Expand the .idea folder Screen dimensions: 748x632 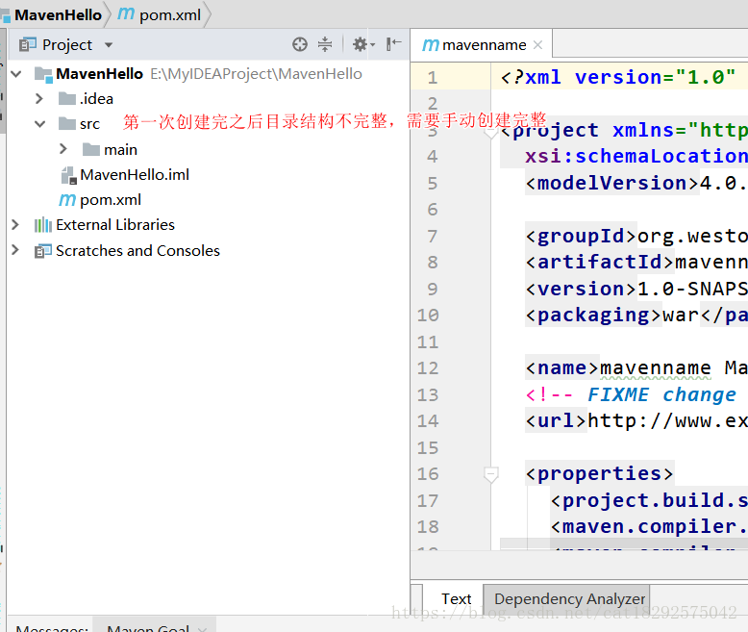(39, 99)
